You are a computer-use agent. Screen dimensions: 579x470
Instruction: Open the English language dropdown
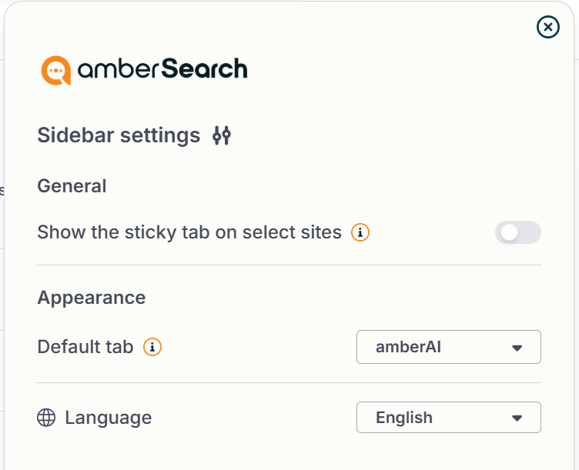(x=449, y=417)
